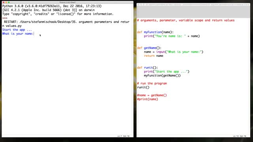Click the 'Python 3.6.0' version line in the shell

[52, 6]
